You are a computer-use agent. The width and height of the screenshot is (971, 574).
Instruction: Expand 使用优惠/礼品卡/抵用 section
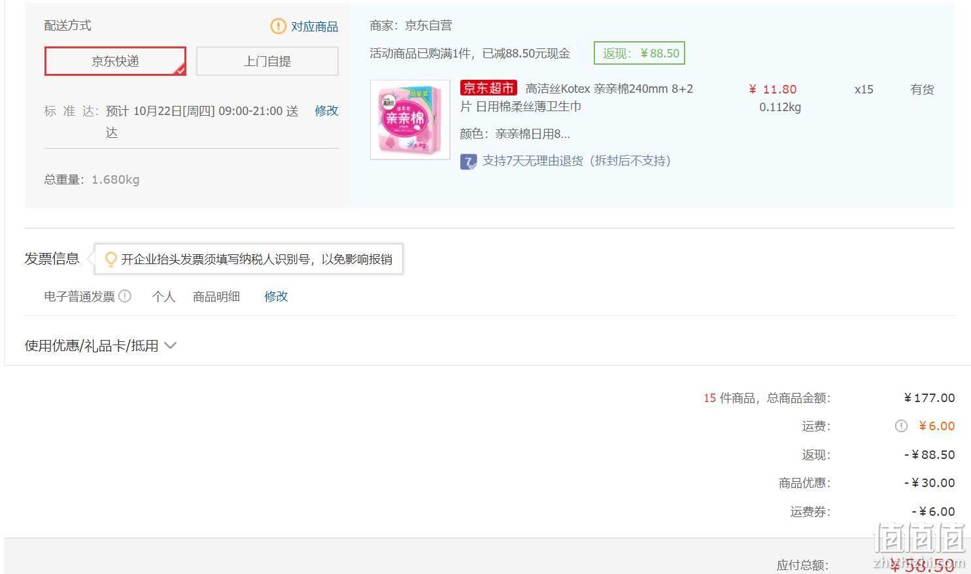[101, 345]
